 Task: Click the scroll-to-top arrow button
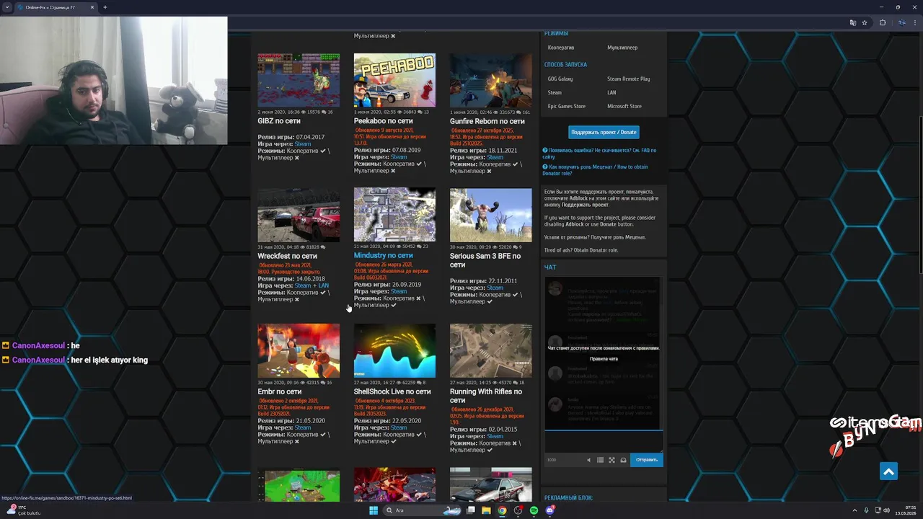[888, 471]
